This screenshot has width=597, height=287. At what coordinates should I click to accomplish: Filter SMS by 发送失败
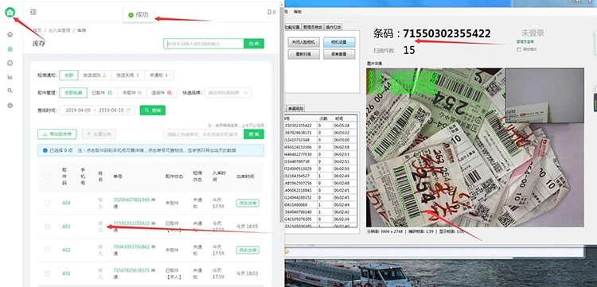point(127,76)
